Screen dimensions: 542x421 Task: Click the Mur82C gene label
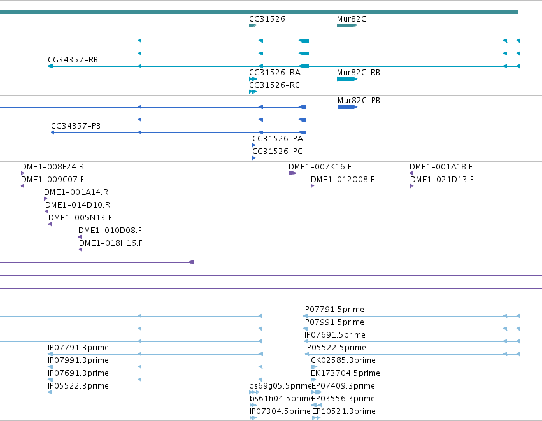[x=351, y=19]
